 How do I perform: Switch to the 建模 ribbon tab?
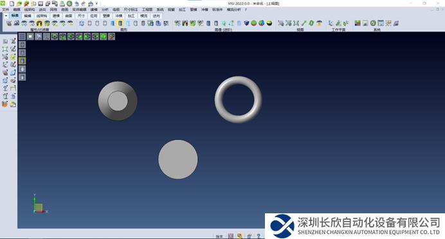(x=56, y=16)
